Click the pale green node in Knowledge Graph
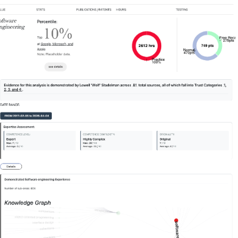Viewport: 238px width, 238px height. 118,213
